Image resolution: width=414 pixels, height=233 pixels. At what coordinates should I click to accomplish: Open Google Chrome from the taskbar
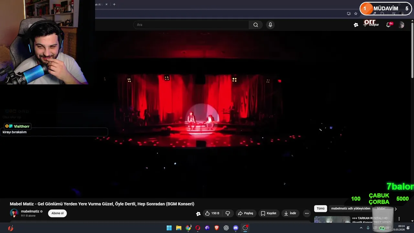pyautogui.click(x=188, y=228)
